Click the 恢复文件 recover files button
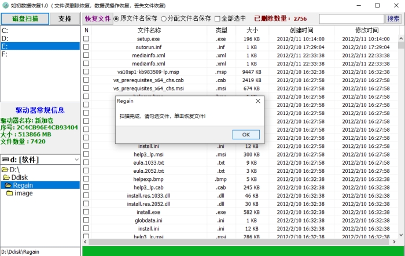 click(98, 18)
